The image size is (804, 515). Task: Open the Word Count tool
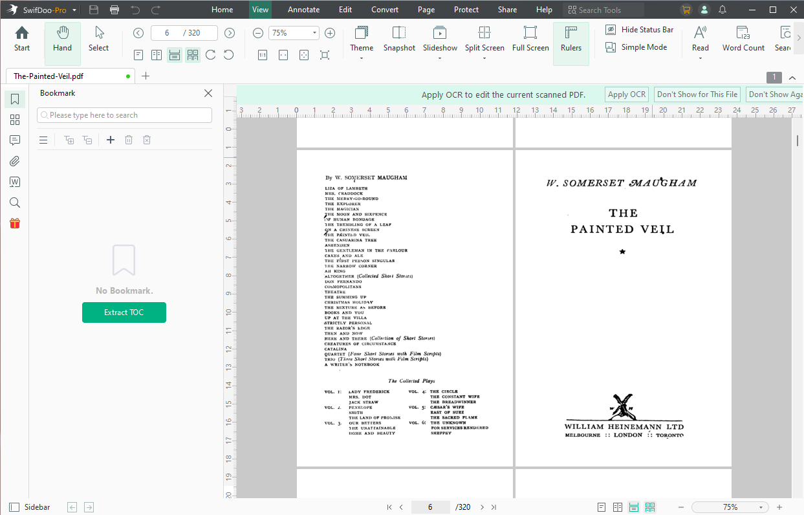[743, 39]
